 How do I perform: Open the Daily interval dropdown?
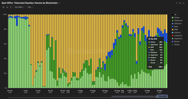pos(30,7)
